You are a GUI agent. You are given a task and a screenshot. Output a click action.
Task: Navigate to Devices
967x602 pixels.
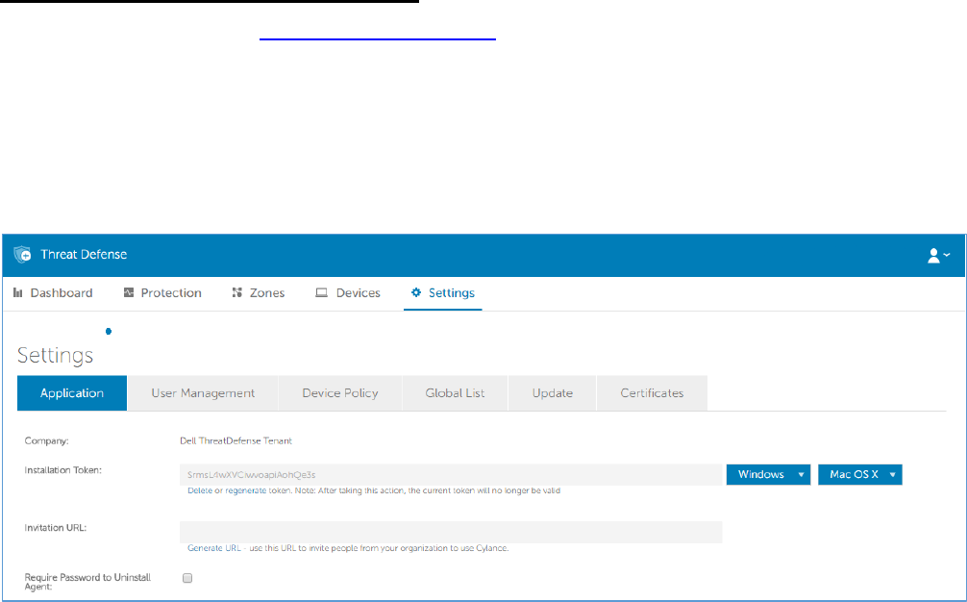(x=348, y=293)
